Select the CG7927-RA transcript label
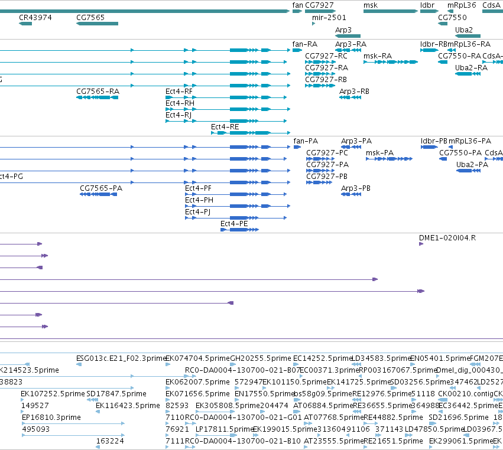 point(326,68)
